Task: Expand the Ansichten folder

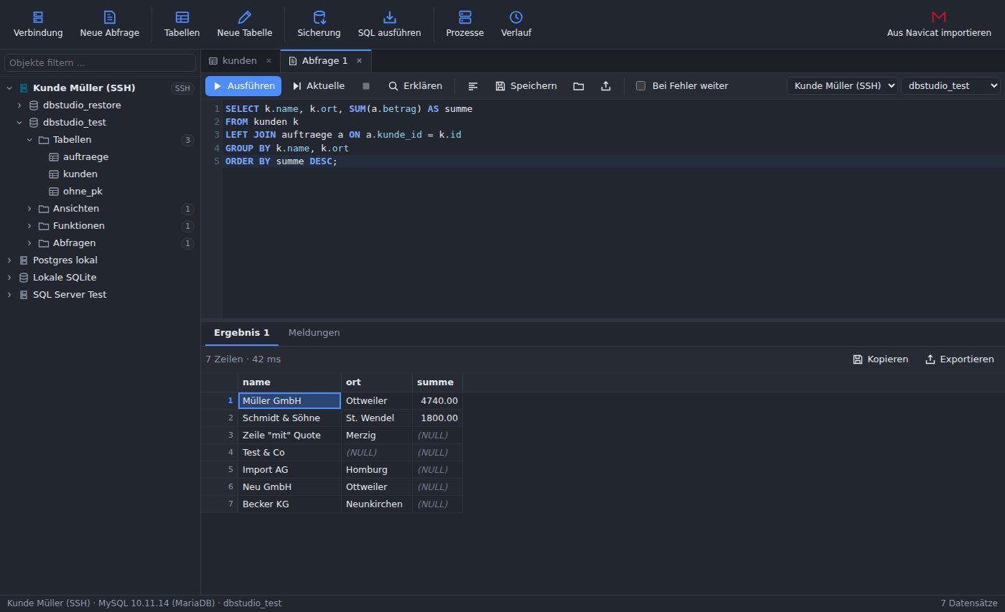Action: [x=29, y=209]
